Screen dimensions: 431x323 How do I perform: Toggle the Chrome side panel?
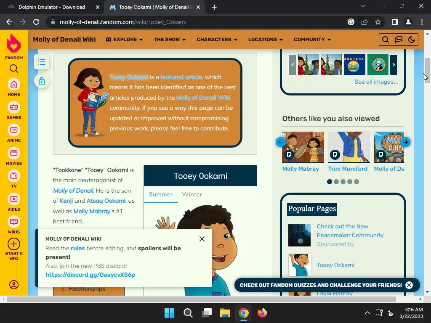(395, 22)
